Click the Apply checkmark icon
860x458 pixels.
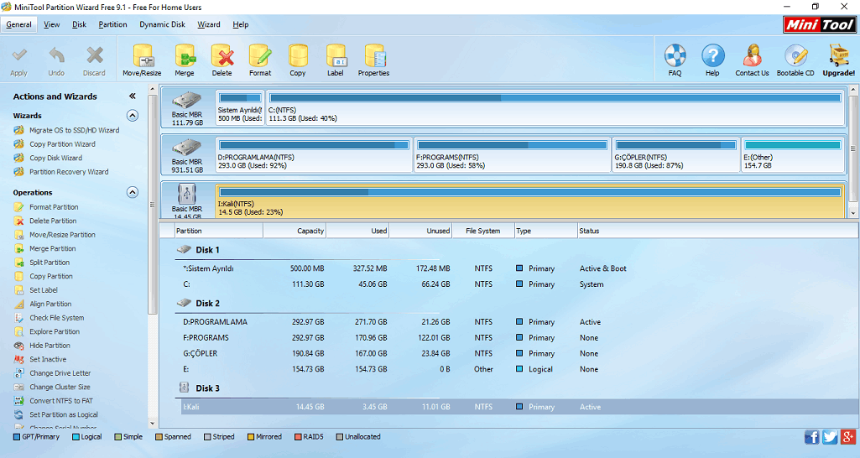click(x=19, y=55)
